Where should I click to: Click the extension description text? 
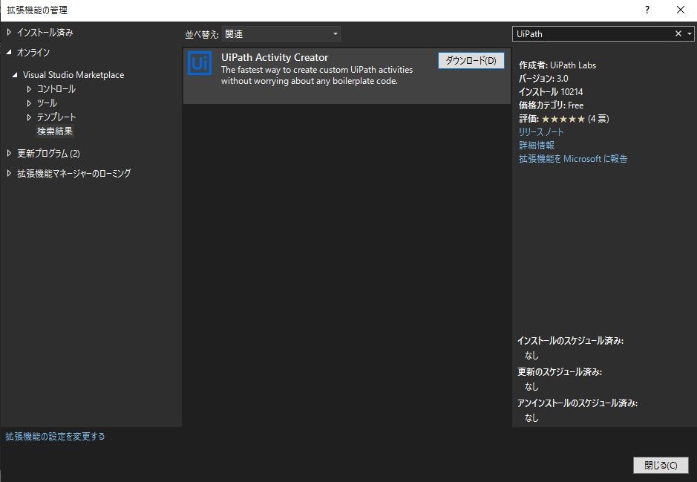pos(317,75)
